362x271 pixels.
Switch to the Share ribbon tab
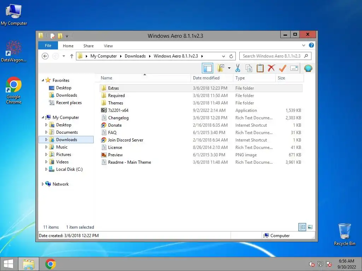pyautogui.click(x=88, y=46)
